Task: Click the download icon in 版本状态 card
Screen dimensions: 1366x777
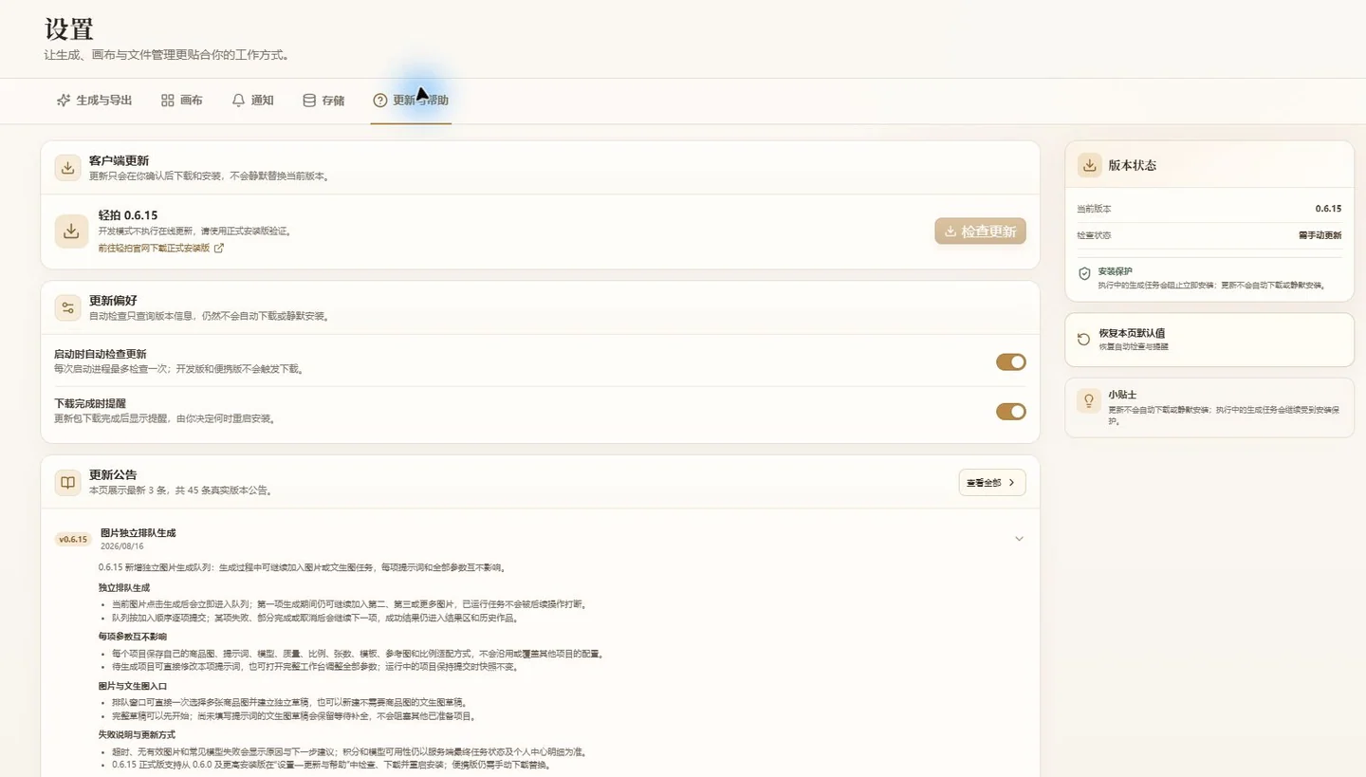Action: pyautogui.click(x=1090, y=165)
